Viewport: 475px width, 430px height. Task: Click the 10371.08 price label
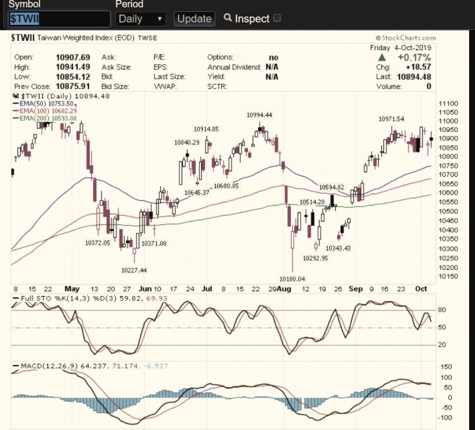tap(154, 243)
